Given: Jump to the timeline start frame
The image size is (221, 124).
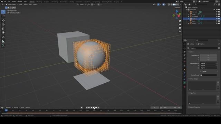Looking at the screenshot, I should 87,107.
